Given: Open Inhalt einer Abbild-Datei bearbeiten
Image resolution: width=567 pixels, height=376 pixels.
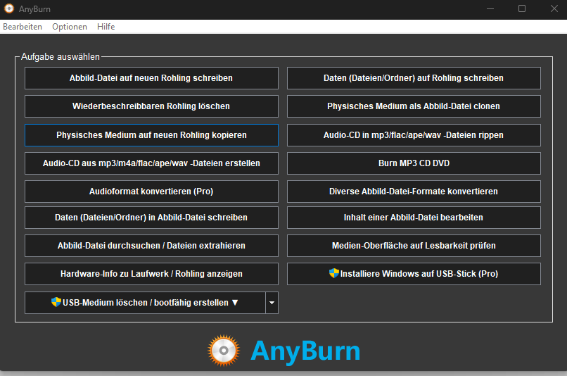Looking at the screenshot, I should pyautogui.click(x=414, y=218).
